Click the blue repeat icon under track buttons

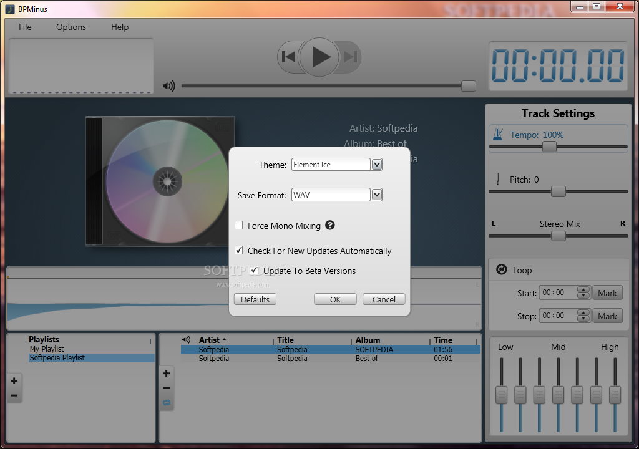(x=166, y=403)
